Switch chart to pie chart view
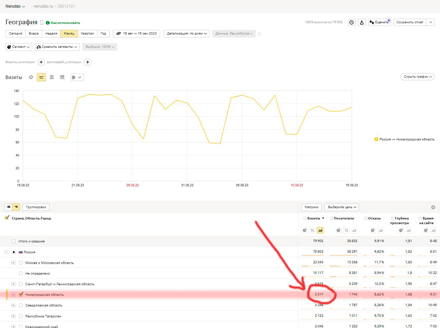 coord(31,77)
